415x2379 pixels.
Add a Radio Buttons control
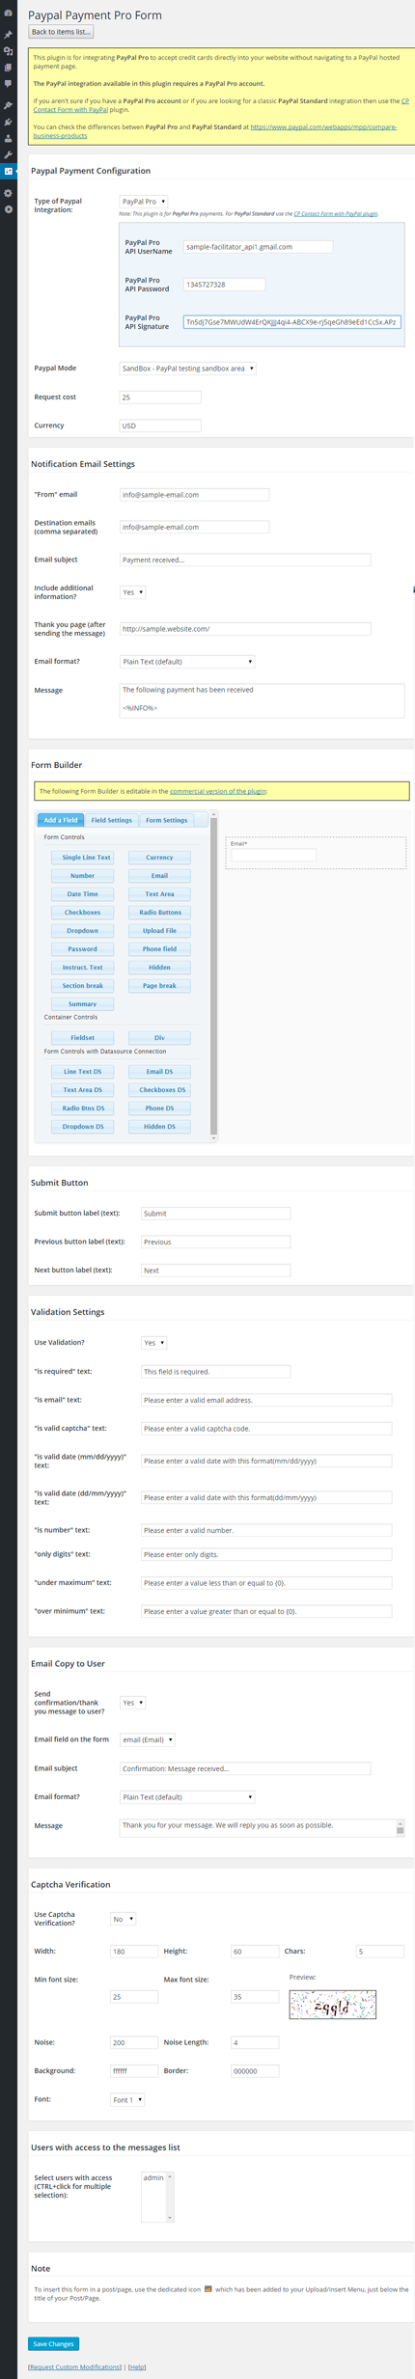click(x=159, y=913)
